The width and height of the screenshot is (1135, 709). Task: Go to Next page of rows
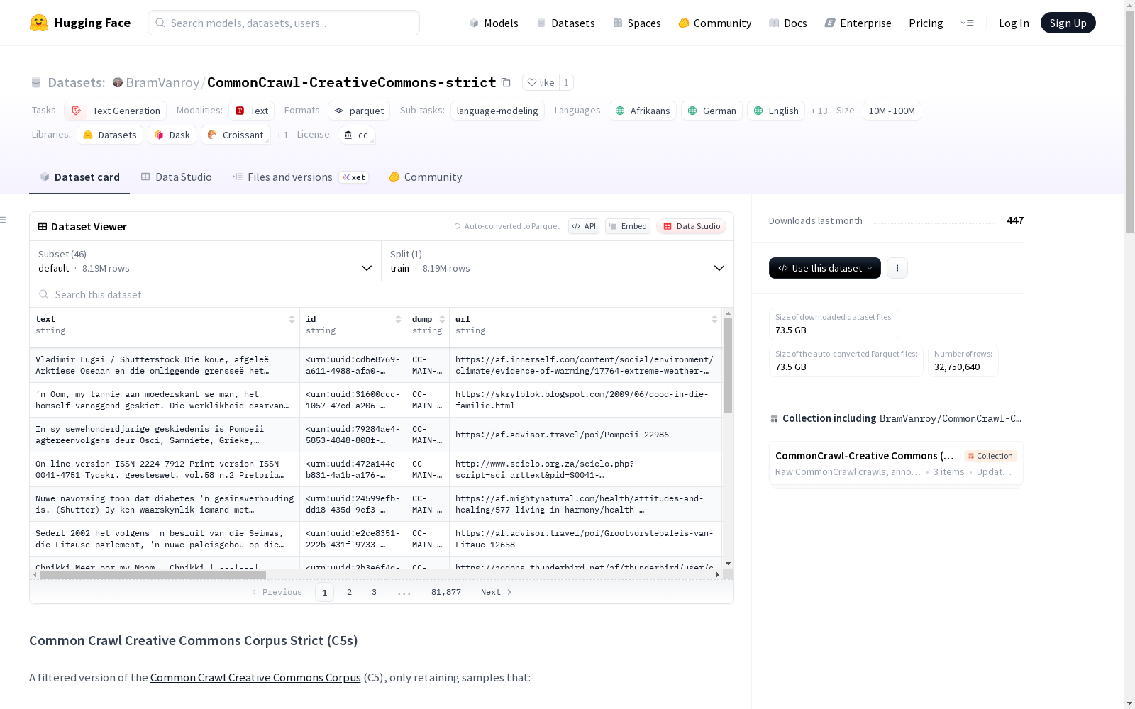496,592
